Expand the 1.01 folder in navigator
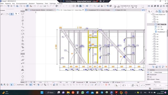This screenshot has height=95, width=168. 153,17
